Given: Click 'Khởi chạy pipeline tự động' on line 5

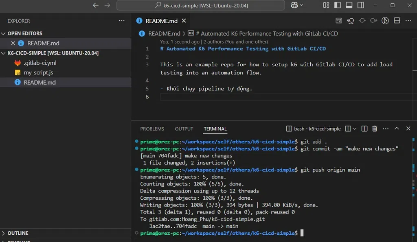Looking at the screenshot, I should (209, 89).
